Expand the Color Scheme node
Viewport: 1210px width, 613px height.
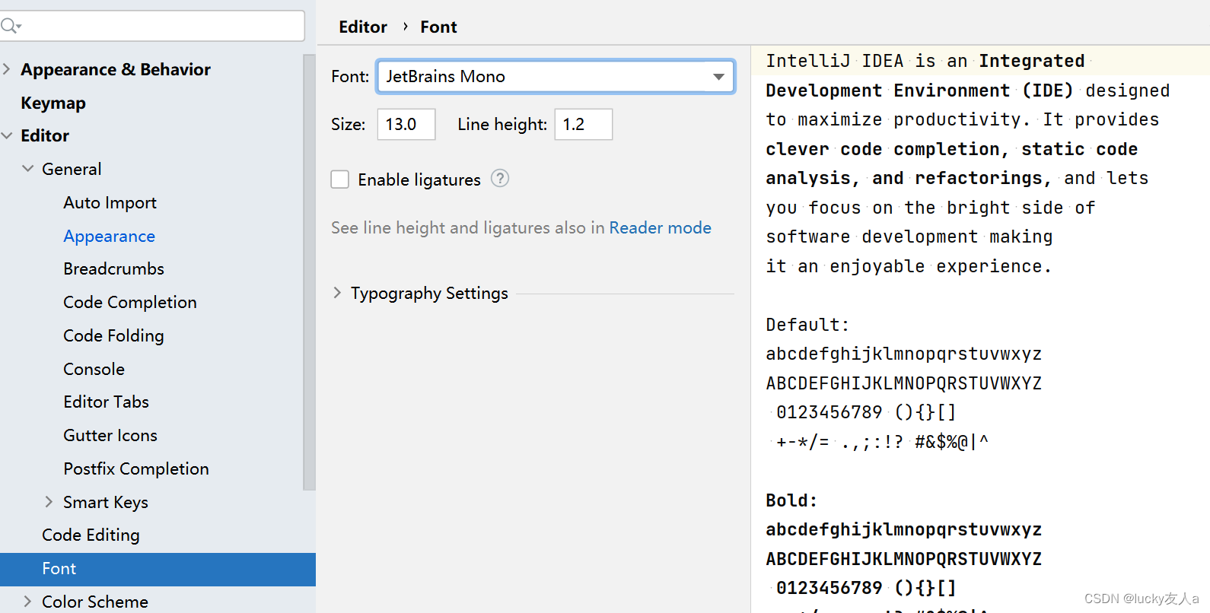coord(27,602)
